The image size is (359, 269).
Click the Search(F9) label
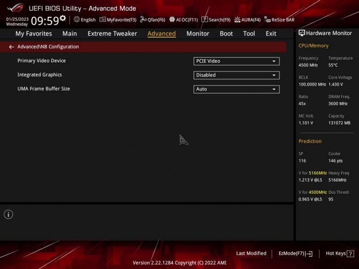219,20
